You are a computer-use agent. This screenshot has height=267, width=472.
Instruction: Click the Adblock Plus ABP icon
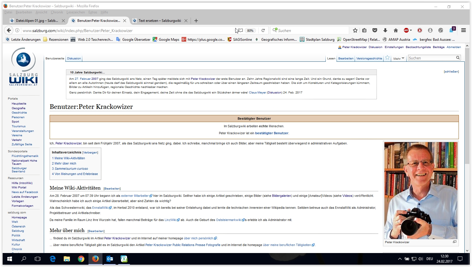point(406,30)
